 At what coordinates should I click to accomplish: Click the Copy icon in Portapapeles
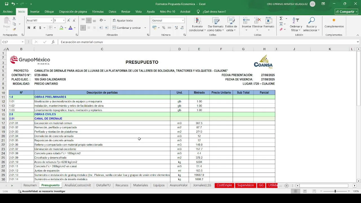point(14,24)
